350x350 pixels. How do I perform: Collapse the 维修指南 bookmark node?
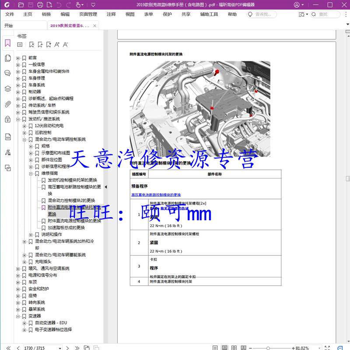click(x=31, y=174)
